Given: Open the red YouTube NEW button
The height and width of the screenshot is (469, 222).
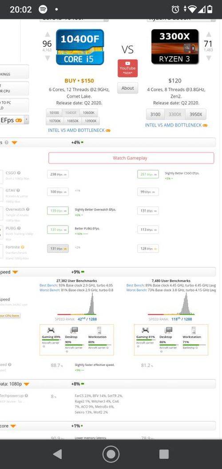Looking at the screenshot, I should coord(128,68).
